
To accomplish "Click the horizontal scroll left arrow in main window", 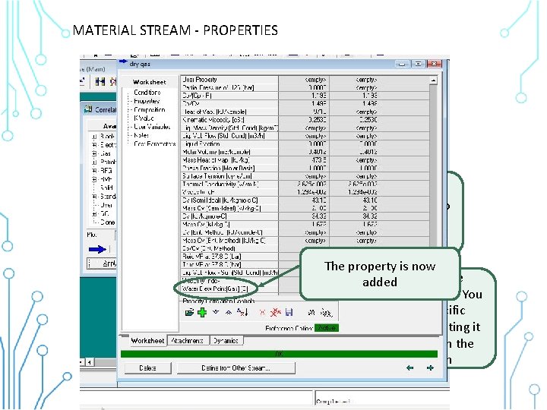I will (x=90, y=363).
